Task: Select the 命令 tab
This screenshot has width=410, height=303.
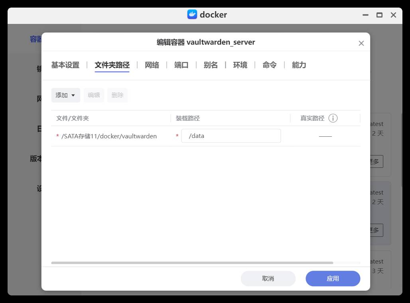Action: click(x=270, y=65)
